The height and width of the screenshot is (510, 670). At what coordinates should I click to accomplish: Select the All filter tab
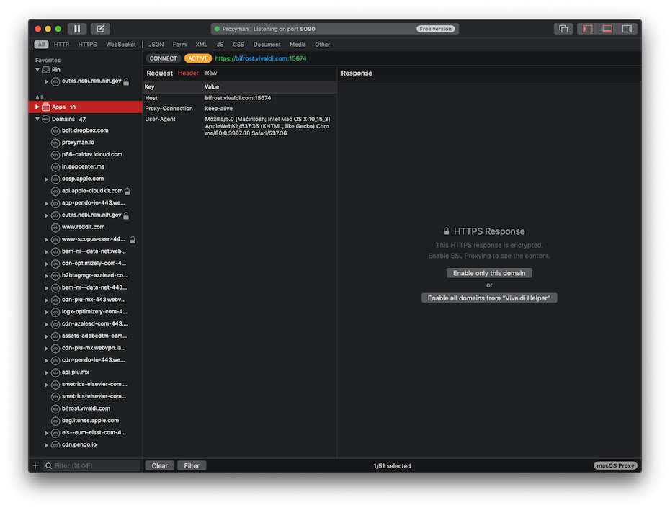coord(41,45)
